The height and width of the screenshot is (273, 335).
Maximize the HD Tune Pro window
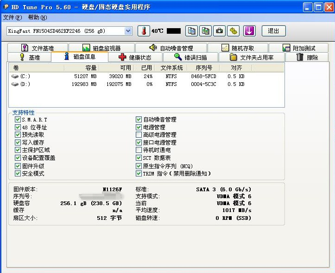click(x=318, y=7)
